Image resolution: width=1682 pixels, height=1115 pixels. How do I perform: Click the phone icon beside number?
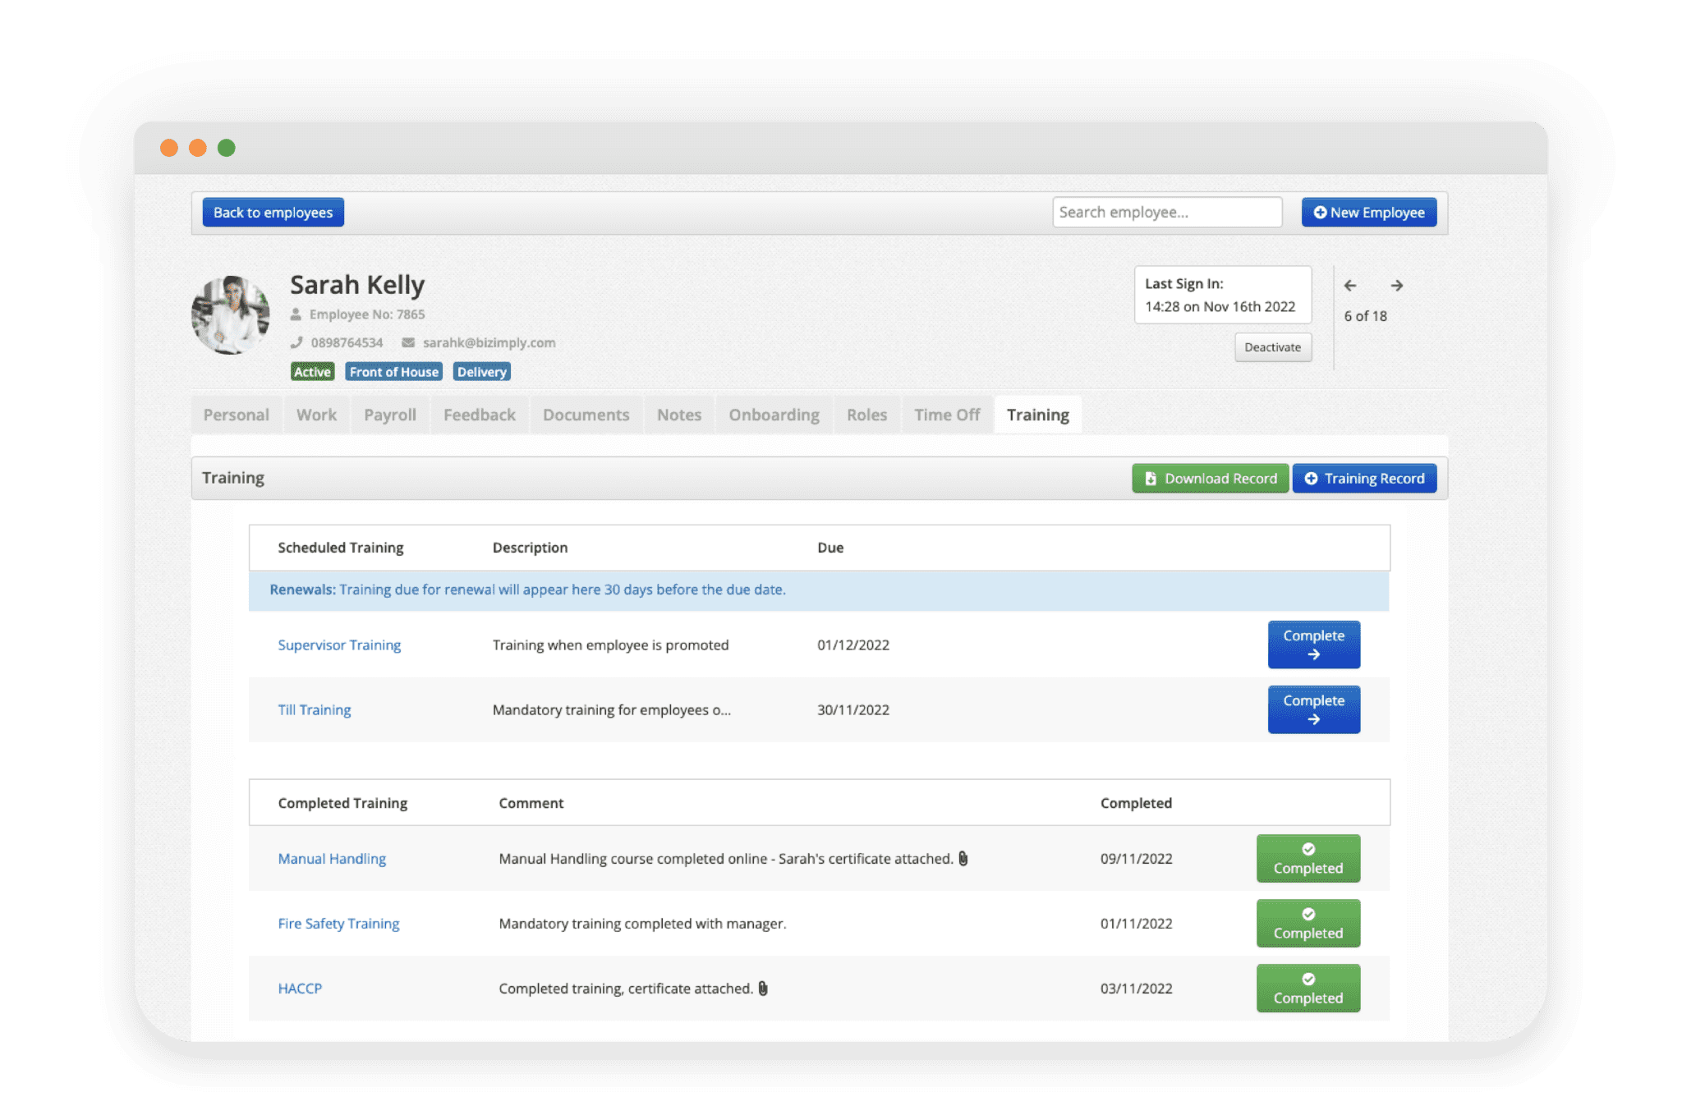tap(296, 342)
